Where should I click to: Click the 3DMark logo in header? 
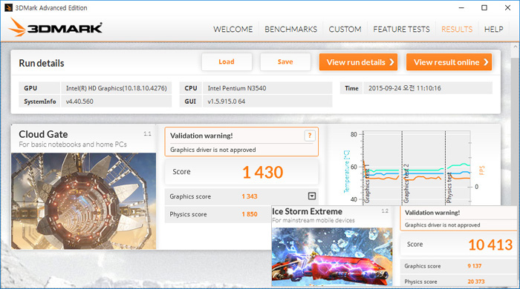pos(56,27)
